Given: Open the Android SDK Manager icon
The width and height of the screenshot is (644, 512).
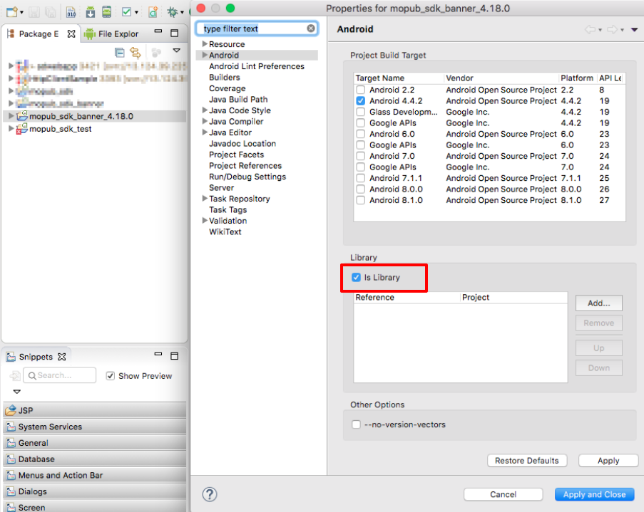Looking at the screenshot, I should tap(91, 12).
